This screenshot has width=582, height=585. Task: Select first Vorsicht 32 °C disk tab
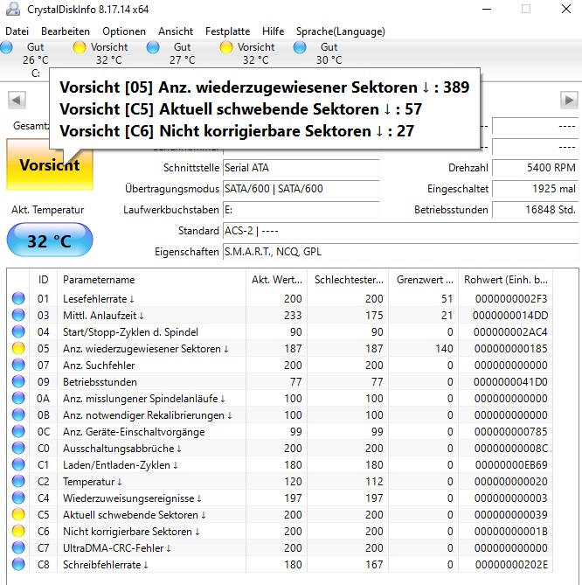click(100, 53)
